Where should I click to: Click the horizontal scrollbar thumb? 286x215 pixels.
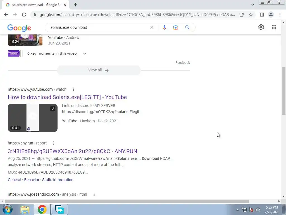pyautogui.click(x=127, y=201)
